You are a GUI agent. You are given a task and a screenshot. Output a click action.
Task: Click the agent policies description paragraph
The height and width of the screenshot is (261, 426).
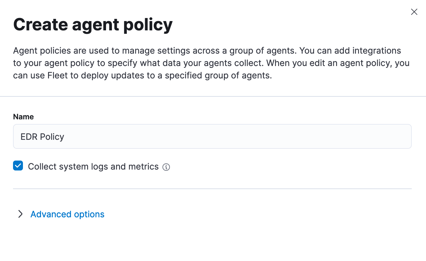tap(211, 63)
